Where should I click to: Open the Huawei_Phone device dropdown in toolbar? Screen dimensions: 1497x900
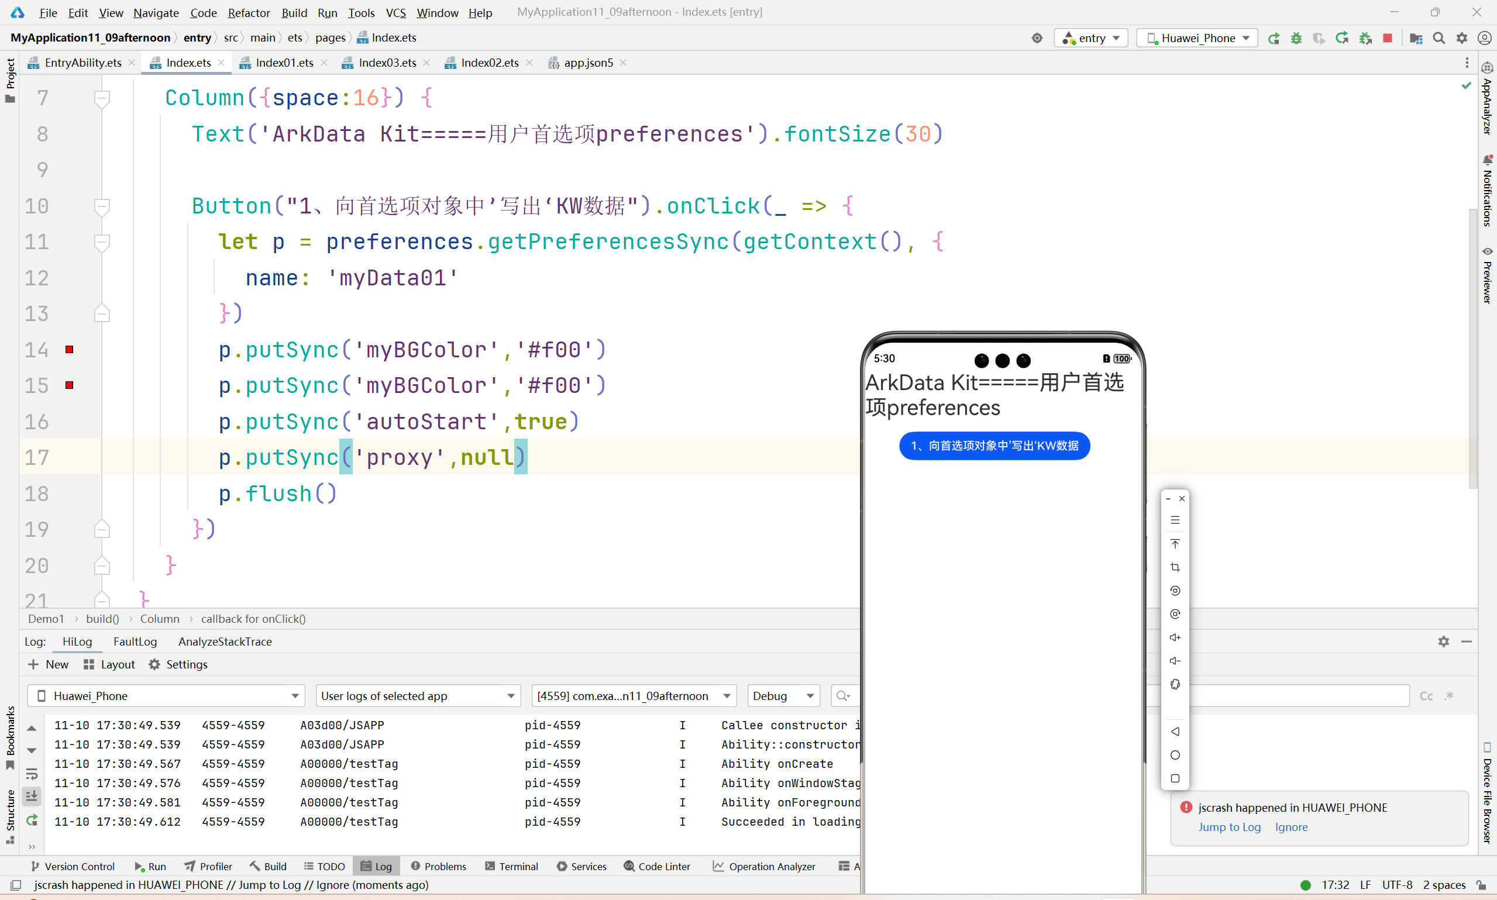pos(1197,38)
